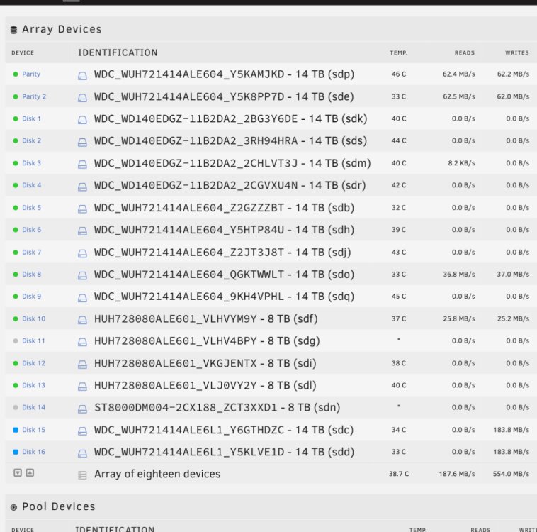Open Disk 9 settings link

(31, 297)
